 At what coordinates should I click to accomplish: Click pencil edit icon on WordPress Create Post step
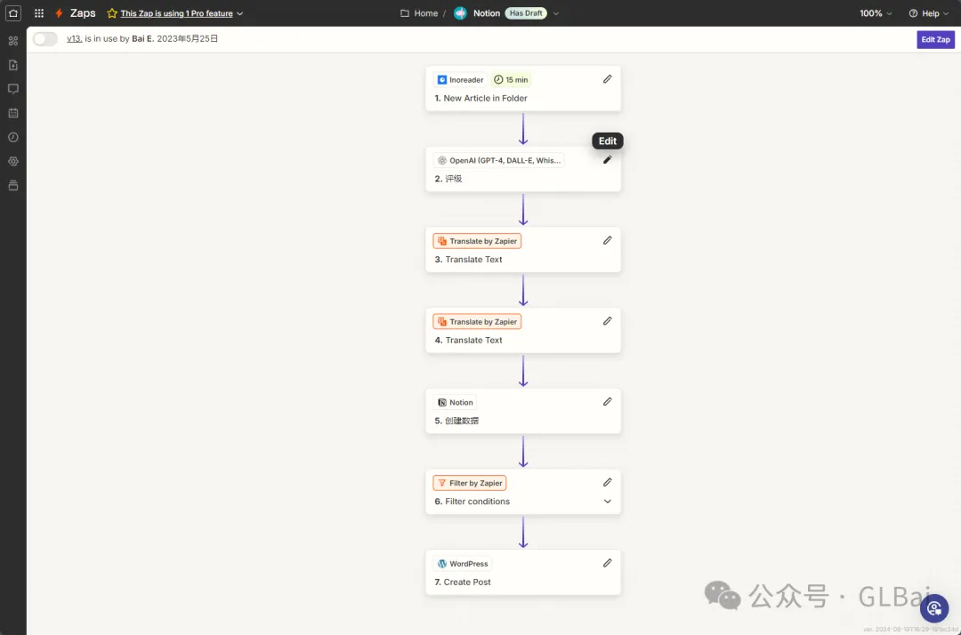tap(608, 563)
